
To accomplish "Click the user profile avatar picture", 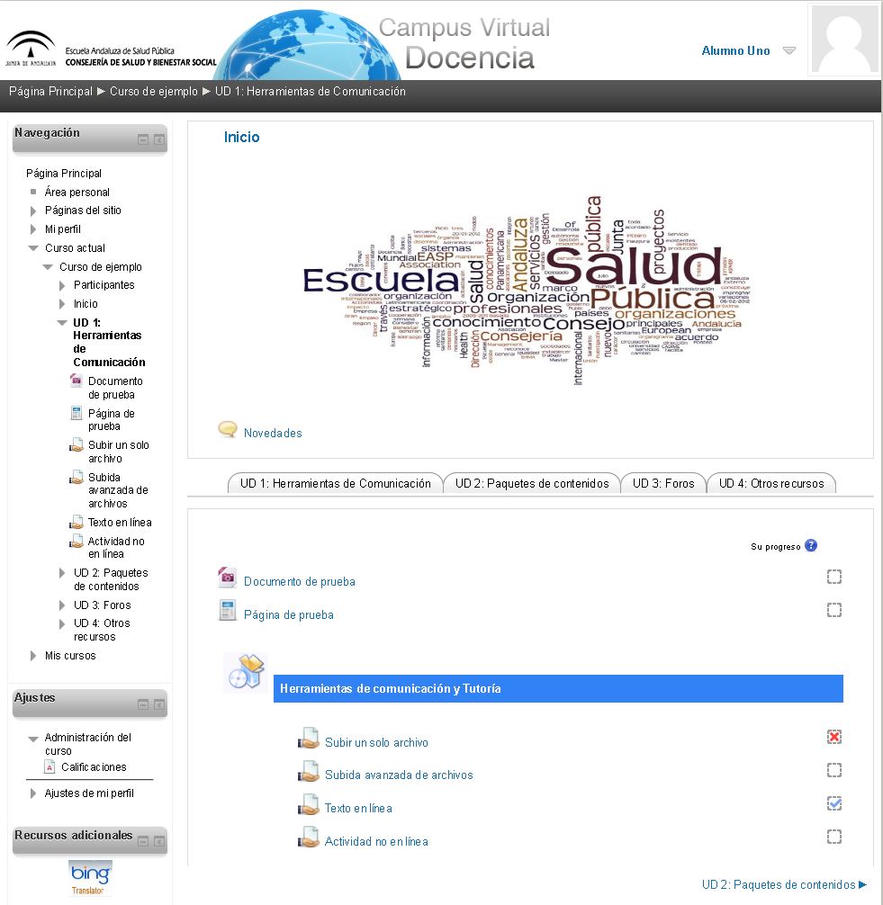I will pyautogui.click(x=843, y=40).
